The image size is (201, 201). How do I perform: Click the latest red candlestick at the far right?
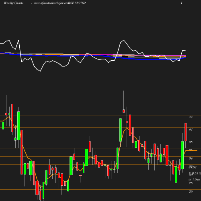[x=186, y=132]
